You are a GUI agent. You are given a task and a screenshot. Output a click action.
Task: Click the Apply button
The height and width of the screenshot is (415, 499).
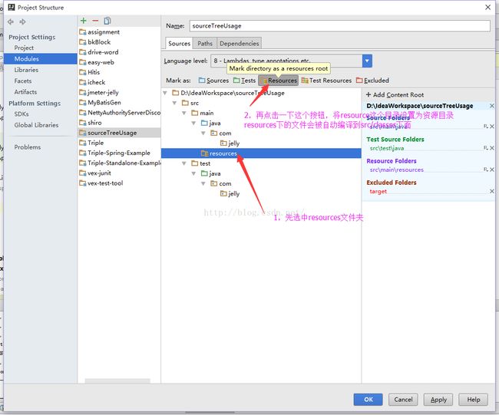[438, 400]
